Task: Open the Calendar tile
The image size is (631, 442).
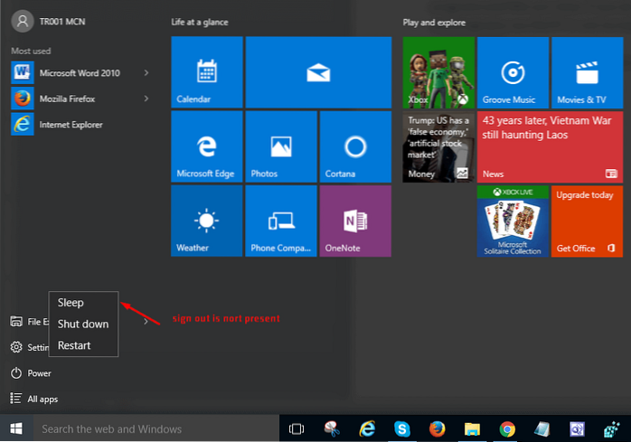Action: pyautogui.click(x=206, y=71)
